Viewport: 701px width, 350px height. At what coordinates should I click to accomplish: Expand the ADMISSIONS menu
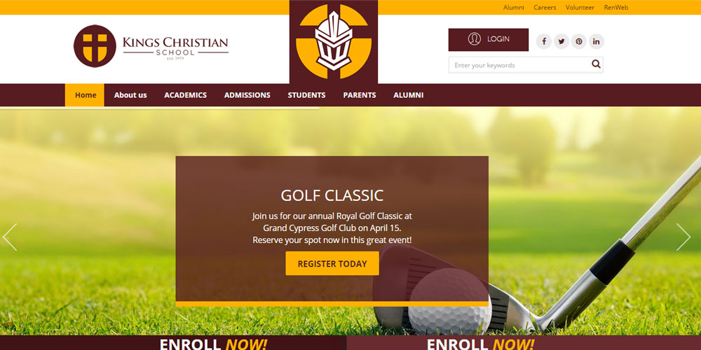point(247,95)
